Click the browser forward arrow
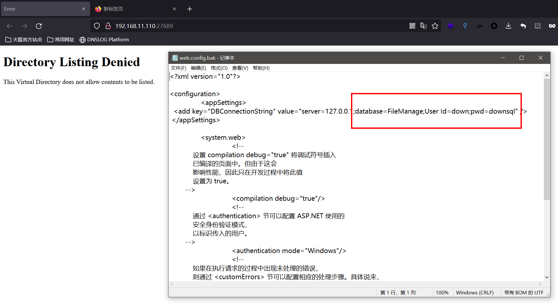This screenshot has width=558, height=305. tap(24, 26)
